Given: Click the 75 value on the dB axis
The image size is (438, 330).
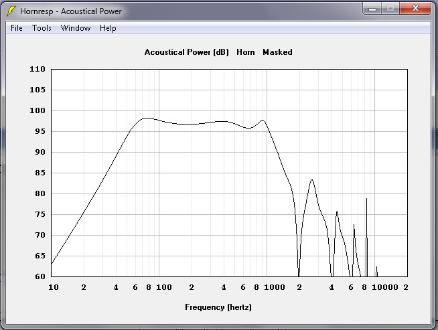Looking at the screenshot, I should tap(40, 214).
